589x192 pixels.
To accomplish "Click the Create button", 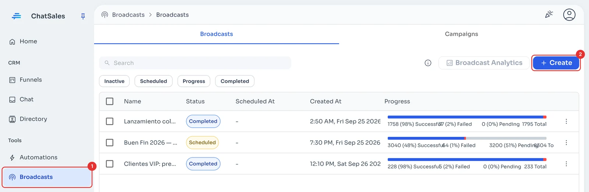I will (x=556, y=63).
